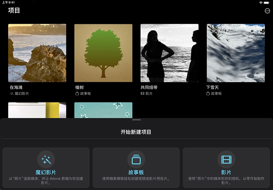Open the 共同纽带 silhouette project thumbnail

coord(169,53)
